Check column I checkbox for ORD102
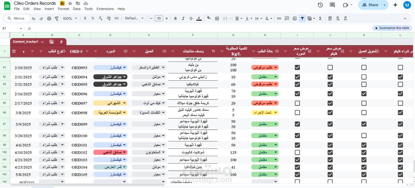This screenshot has height=188, width=415. click(x=297, y=152)
